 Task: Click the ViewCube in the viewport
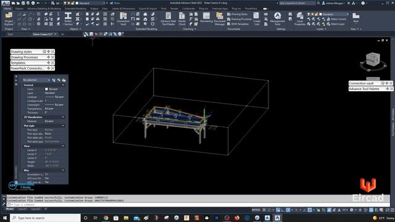[x=373, y=60]
